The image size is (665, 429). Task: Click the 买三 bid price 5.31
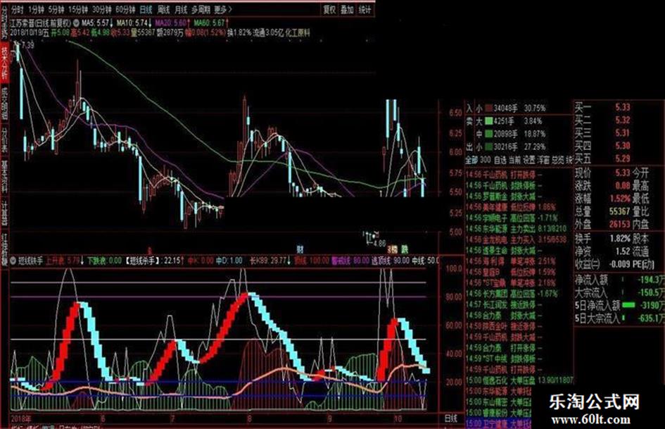click(x=623, y=133)
